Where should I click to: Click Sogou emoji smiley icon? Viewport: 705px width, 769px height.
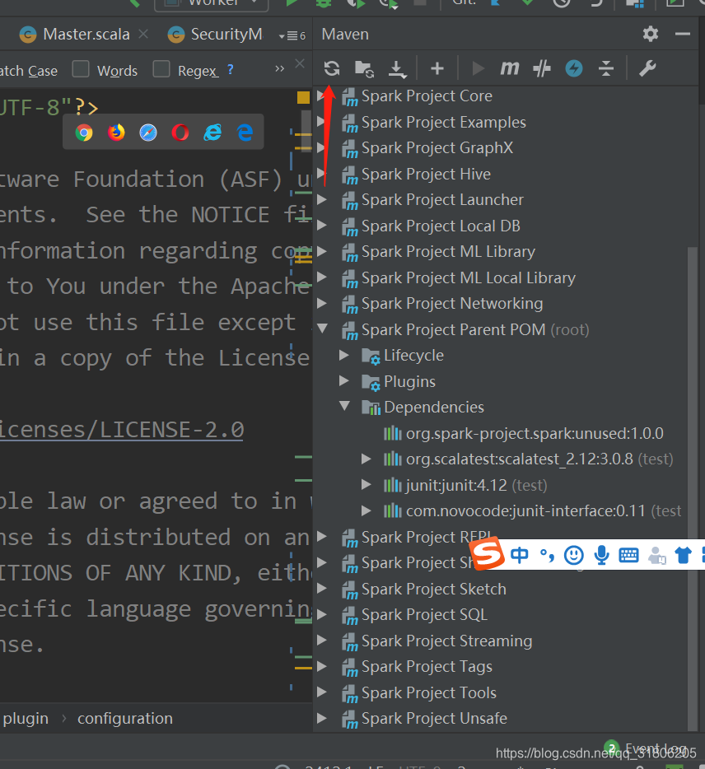573,555
